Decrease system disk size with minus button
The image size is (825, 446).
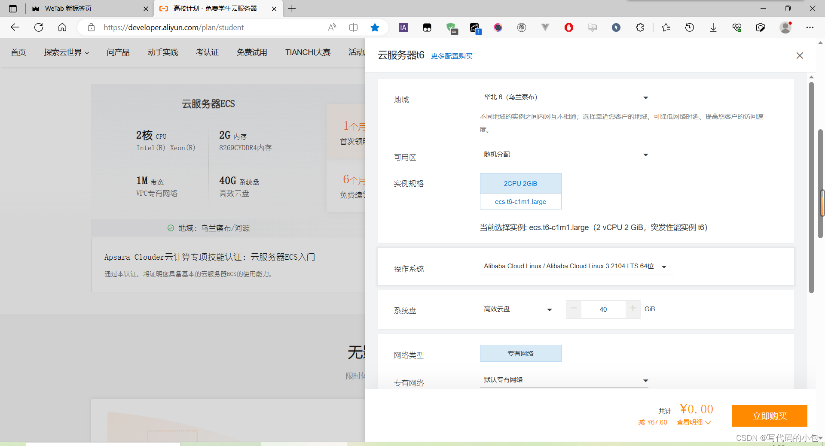pyautogui.click(x=574, y=309)
